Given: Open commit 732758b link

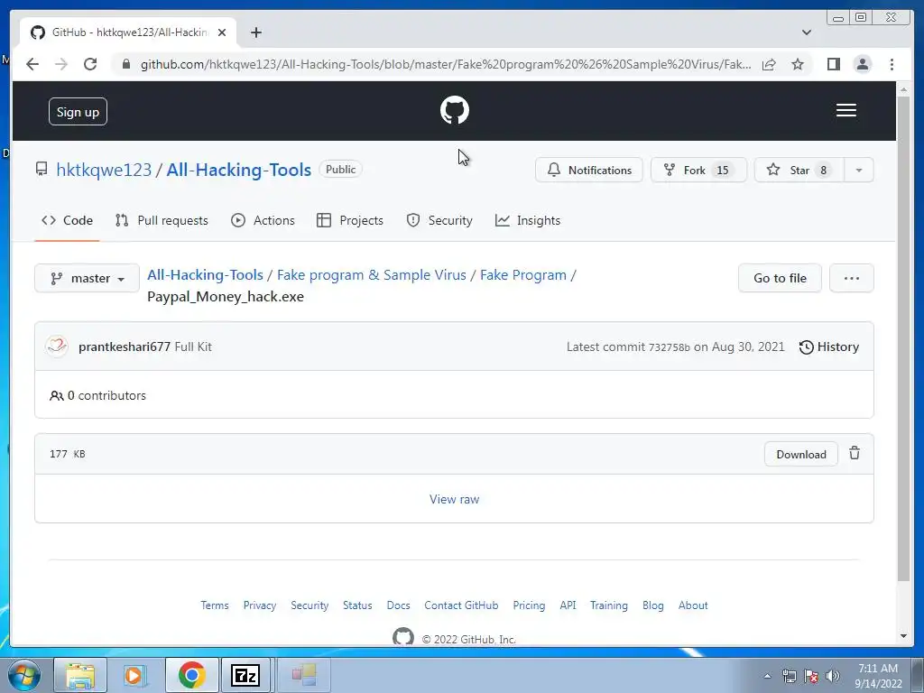Looking at the screenshot, I should [669, 347].
